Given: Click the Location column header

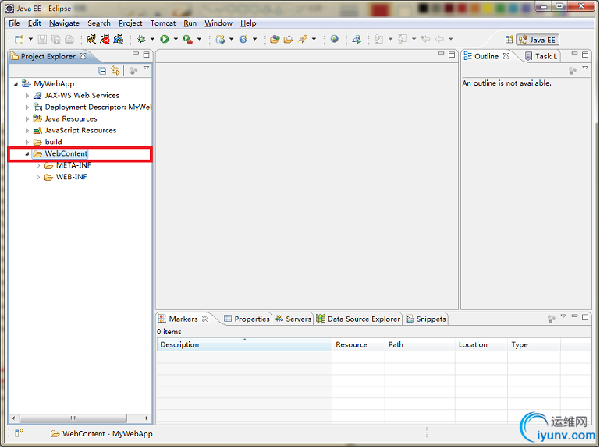Looking at the screenshot, I should [x=481, y=344].
